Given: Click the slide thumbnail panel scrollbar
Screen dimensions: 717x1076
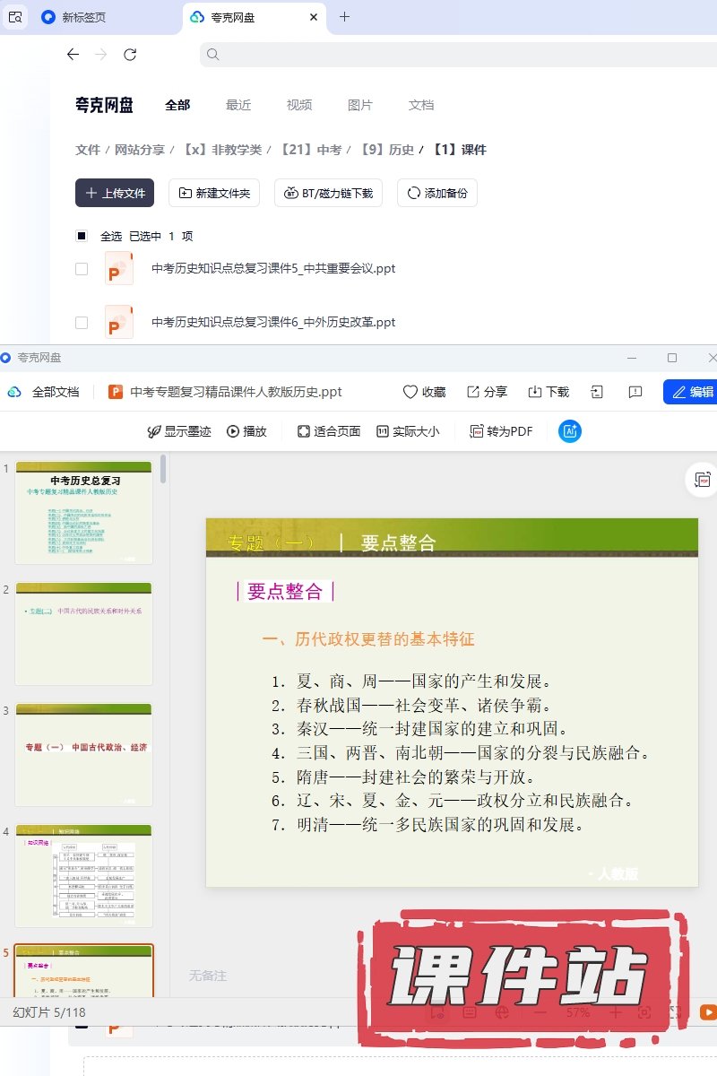Looking at the screenshot, I should pyautogui.click(x=163, y=470).
